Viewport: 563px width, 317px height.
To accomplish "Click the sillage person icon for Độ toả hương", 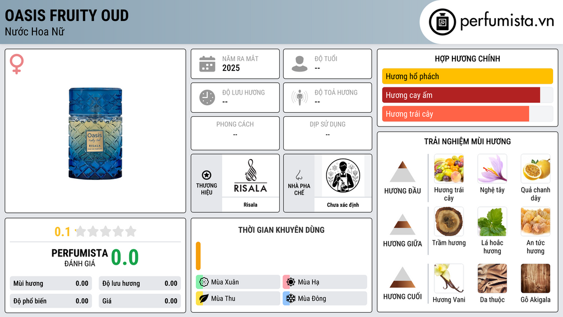I will (300, 97).
